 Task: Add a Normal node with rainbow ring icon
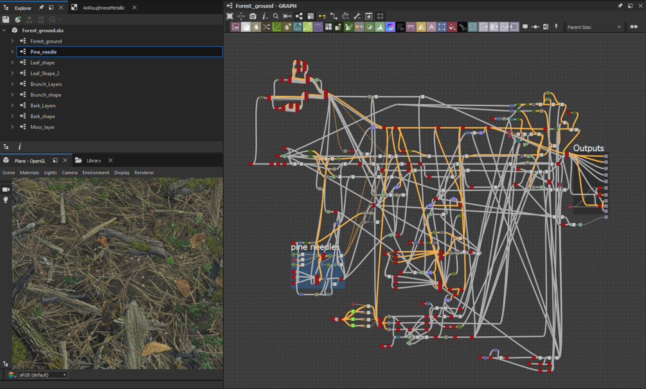tap(390, 27)
